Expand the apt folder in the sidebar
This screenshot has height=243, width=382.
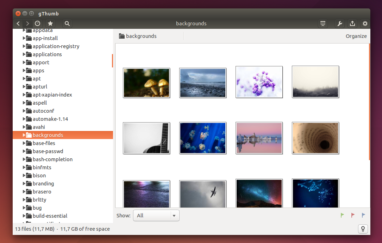click(23, 78)
